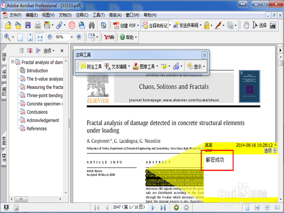
Task: Click the zoom in plus button
Action: click(79, 37)
